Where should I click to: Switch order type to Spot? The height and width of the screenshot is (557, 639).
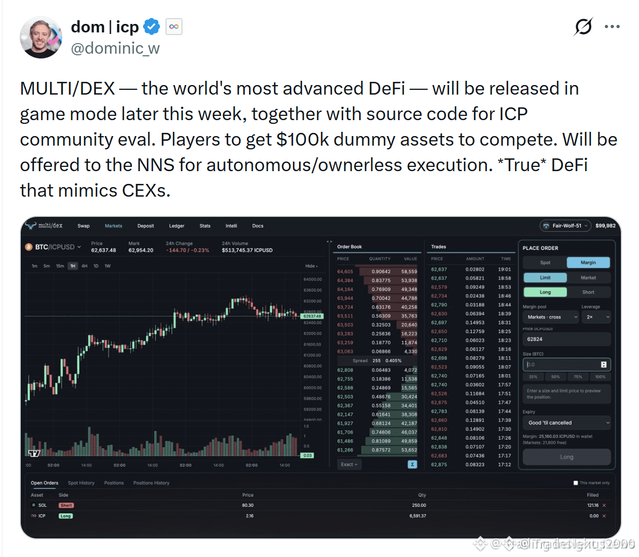545,263
